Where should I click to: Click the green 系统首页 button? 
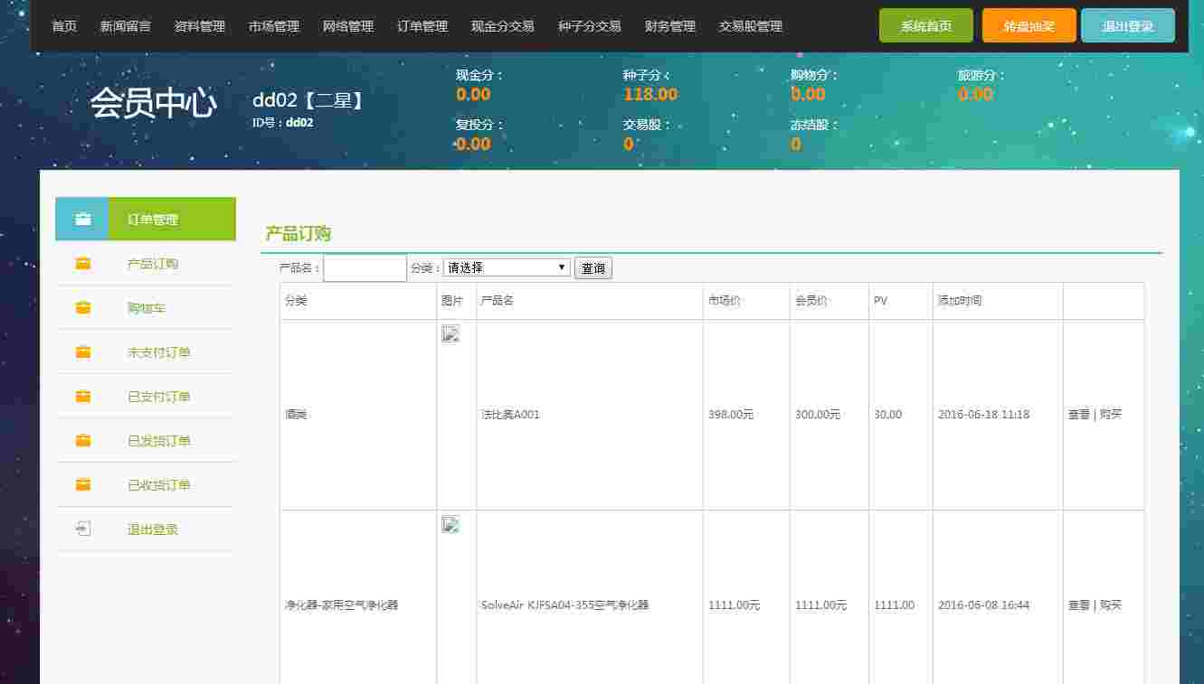(x=925, y=26)
